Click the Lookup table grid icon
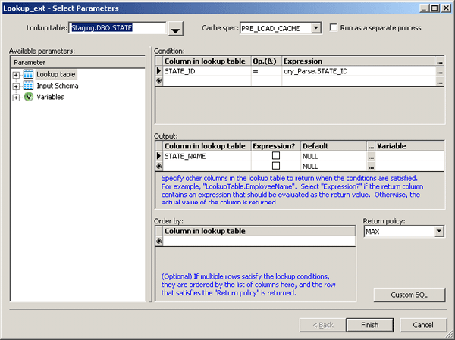The height and width of the screenshot is (340, 455). point(28,74)
